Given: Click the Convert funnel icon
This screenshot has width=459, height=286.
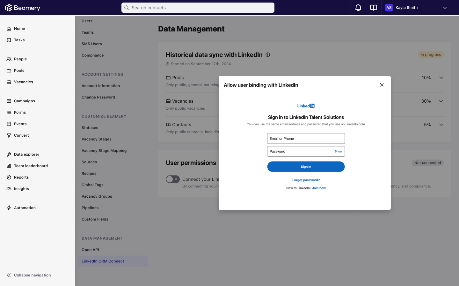Looking at the screenshot, I should pyautogui.click(x=9, y=135).
